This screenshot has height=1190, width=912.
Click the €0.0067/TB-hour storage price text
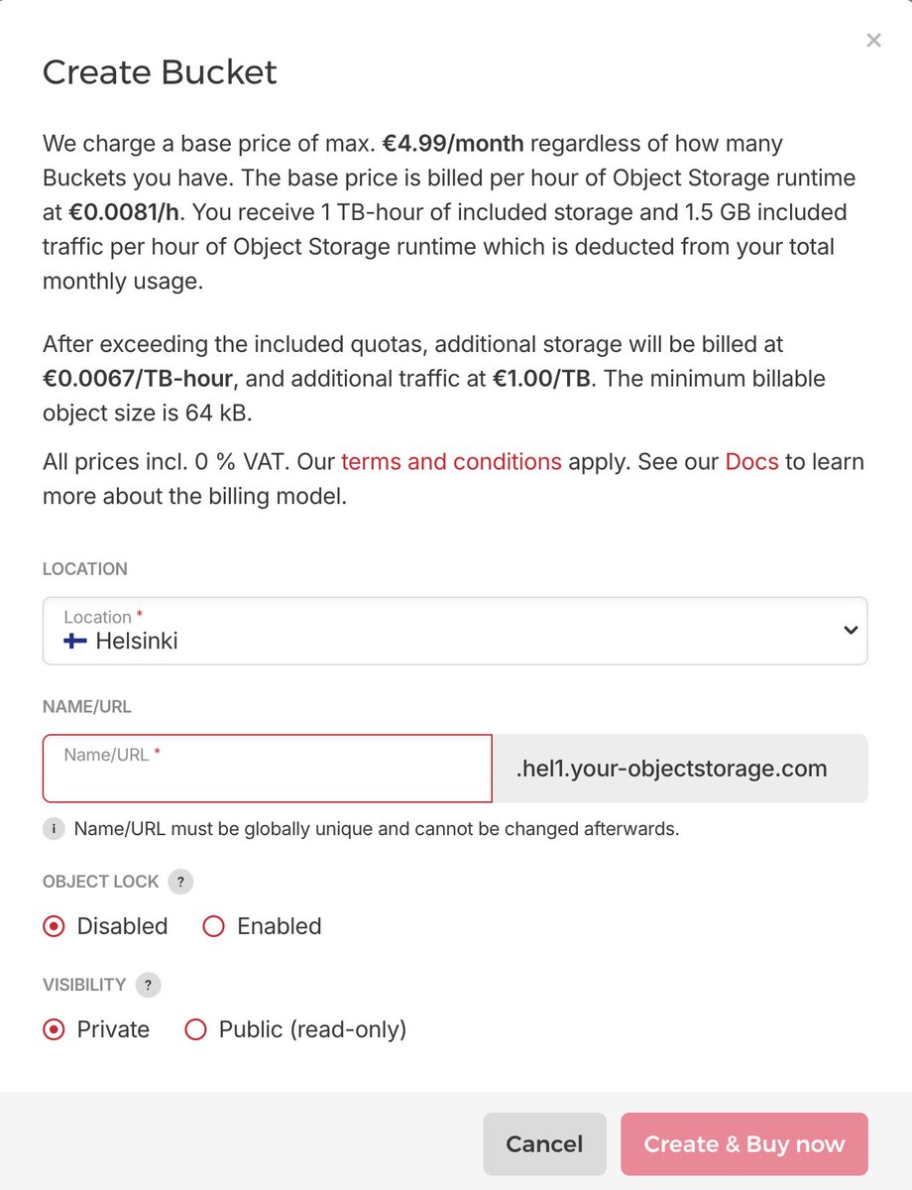click(138, 379)
